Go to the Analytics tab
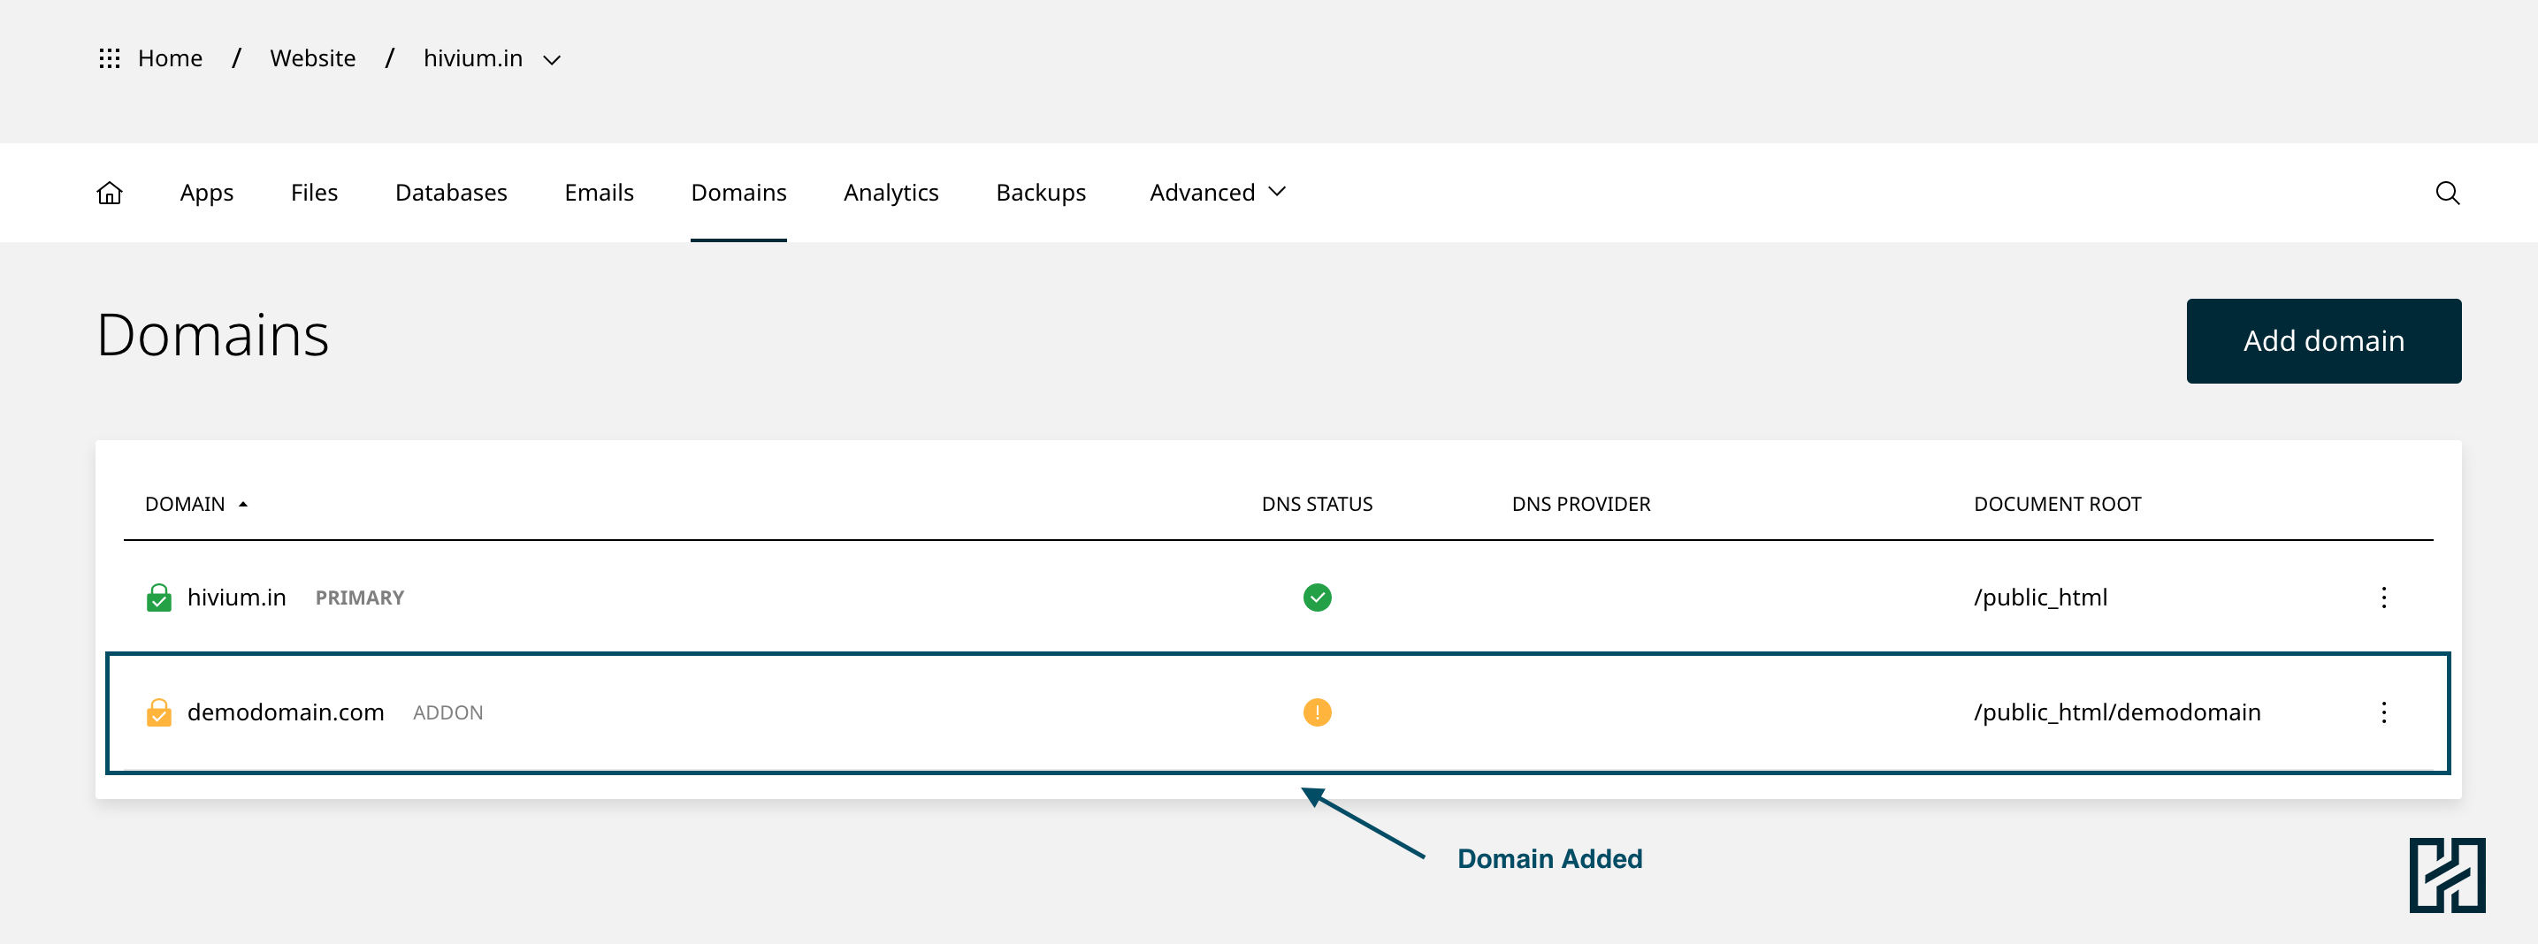This screenshot has width=2538, height=944. click(891, 193)
